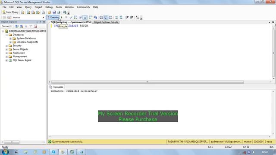
Task: Open the Connect dropdown in Object Explorer
Action: pos(7,26)
